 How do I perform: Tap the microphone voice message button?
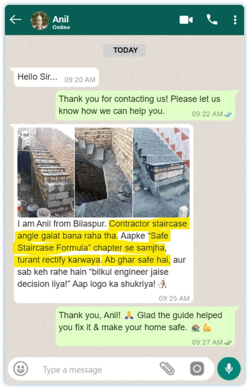[x=229, y=368]
